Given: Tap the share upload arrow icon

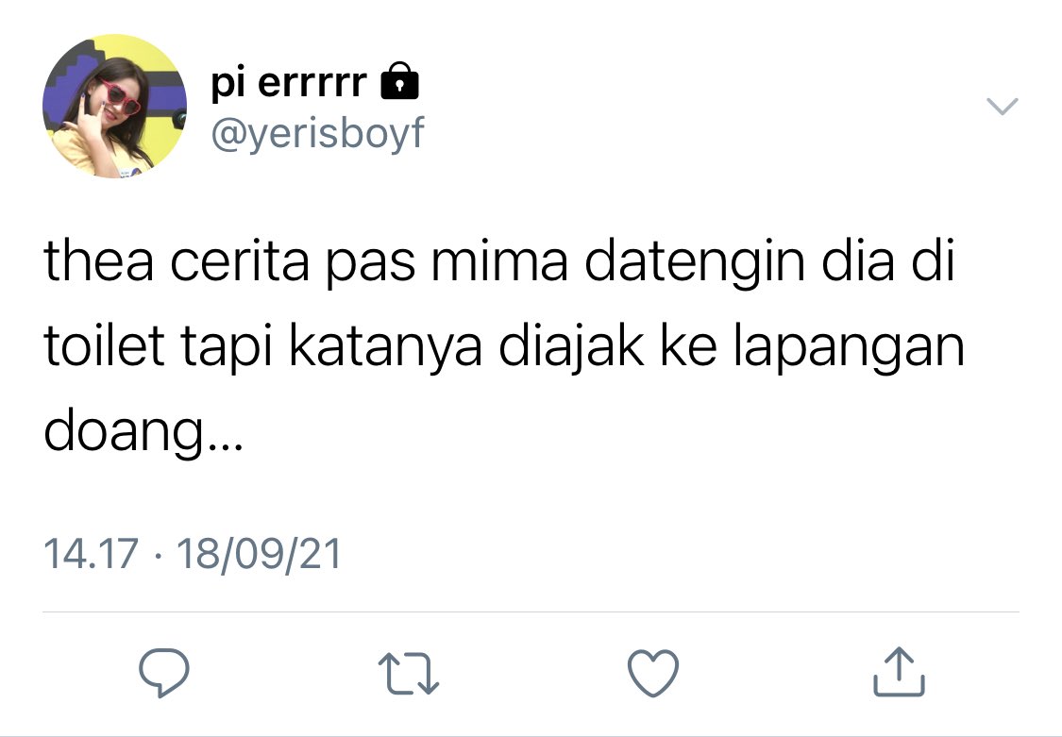Looking at the screenshot, I should click(x=899, y=672).
